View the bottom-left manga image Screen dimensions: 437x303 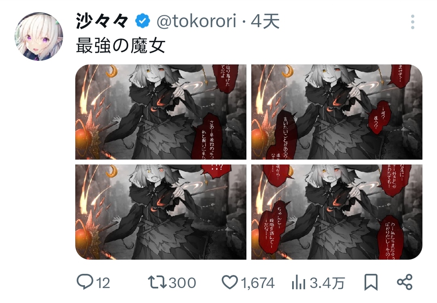coord(161,212)
